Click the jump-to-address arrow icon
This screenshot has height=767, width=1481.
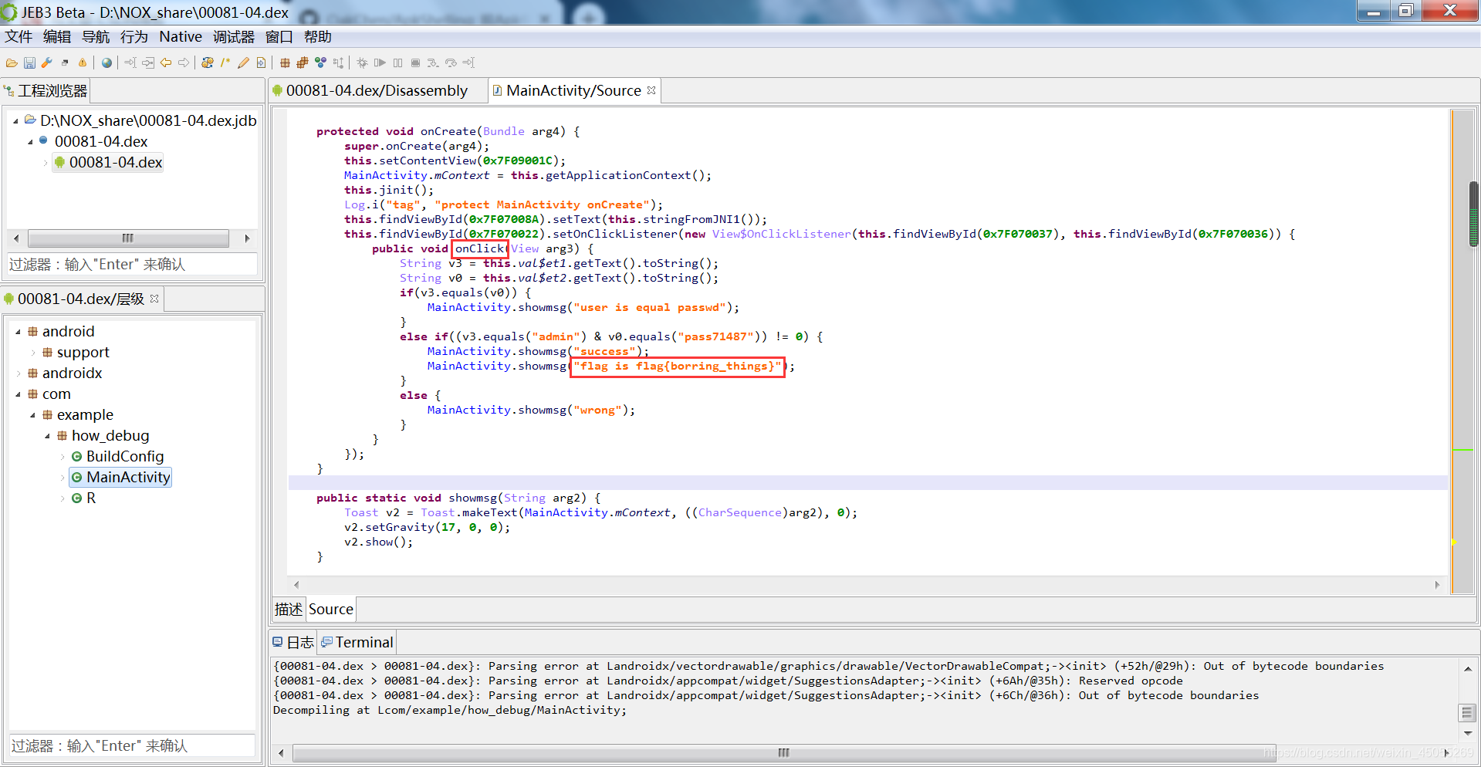(x=130, y=63)
